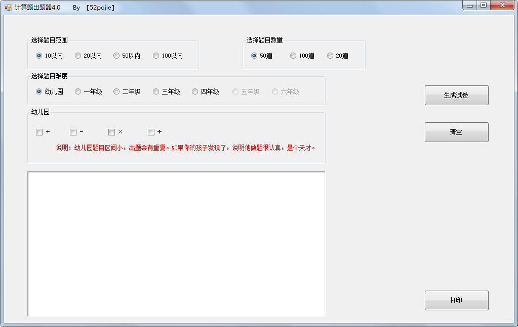
Task: Select the 10以内 range radio button
Action: point(39,56)
